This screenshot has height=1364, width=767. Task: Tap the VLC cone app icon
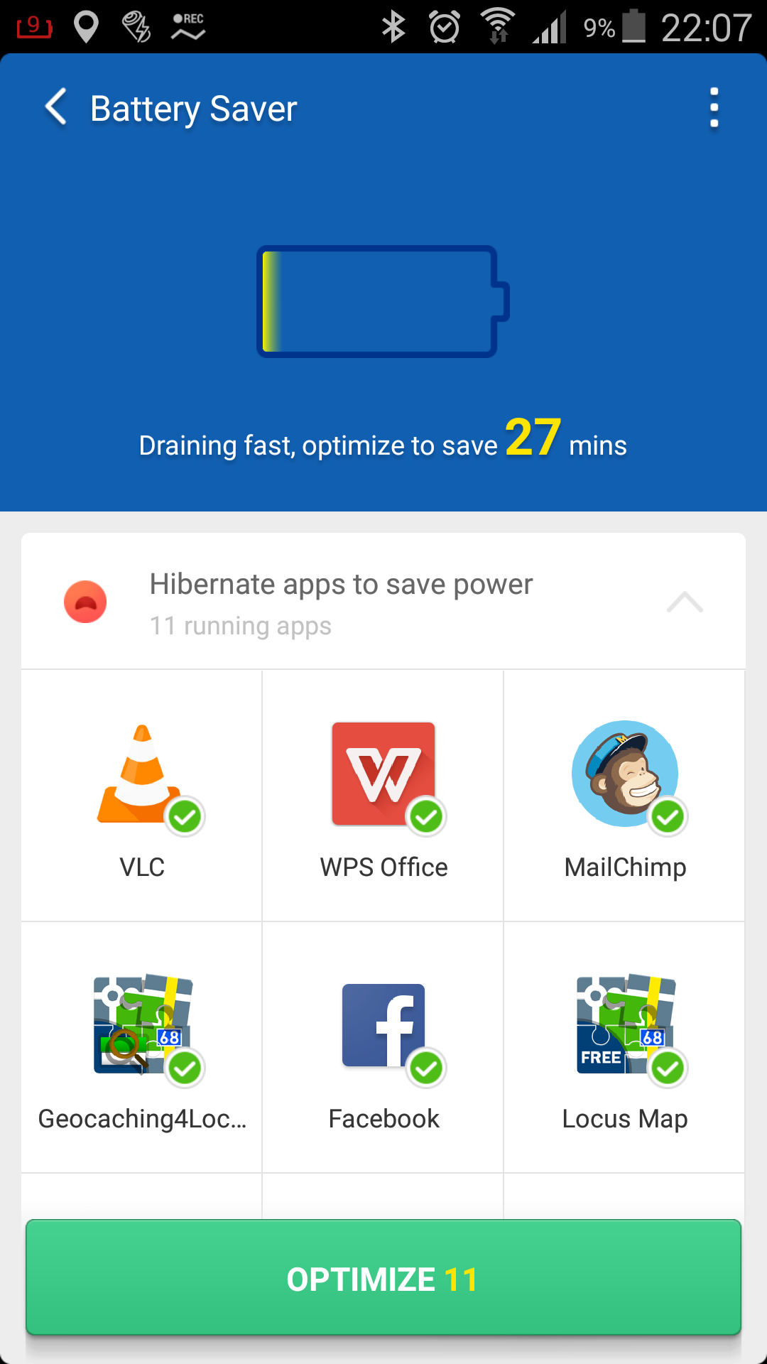pyautogui.click(x=142, y=774)
